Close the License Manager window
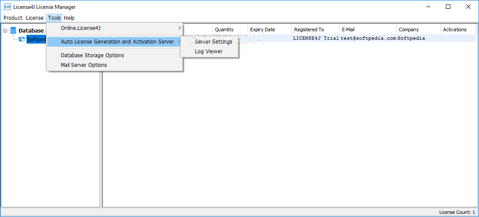 pyautogui.click(x=468, y=7)
